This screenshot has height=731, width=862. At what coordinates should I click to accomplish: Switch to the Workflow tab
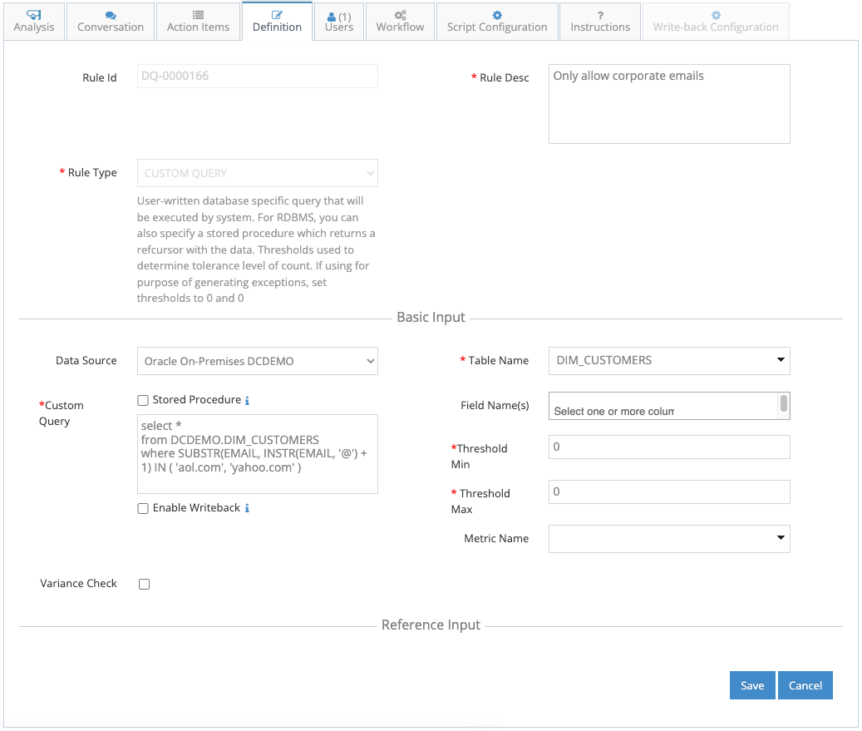[x=400, y=22]
